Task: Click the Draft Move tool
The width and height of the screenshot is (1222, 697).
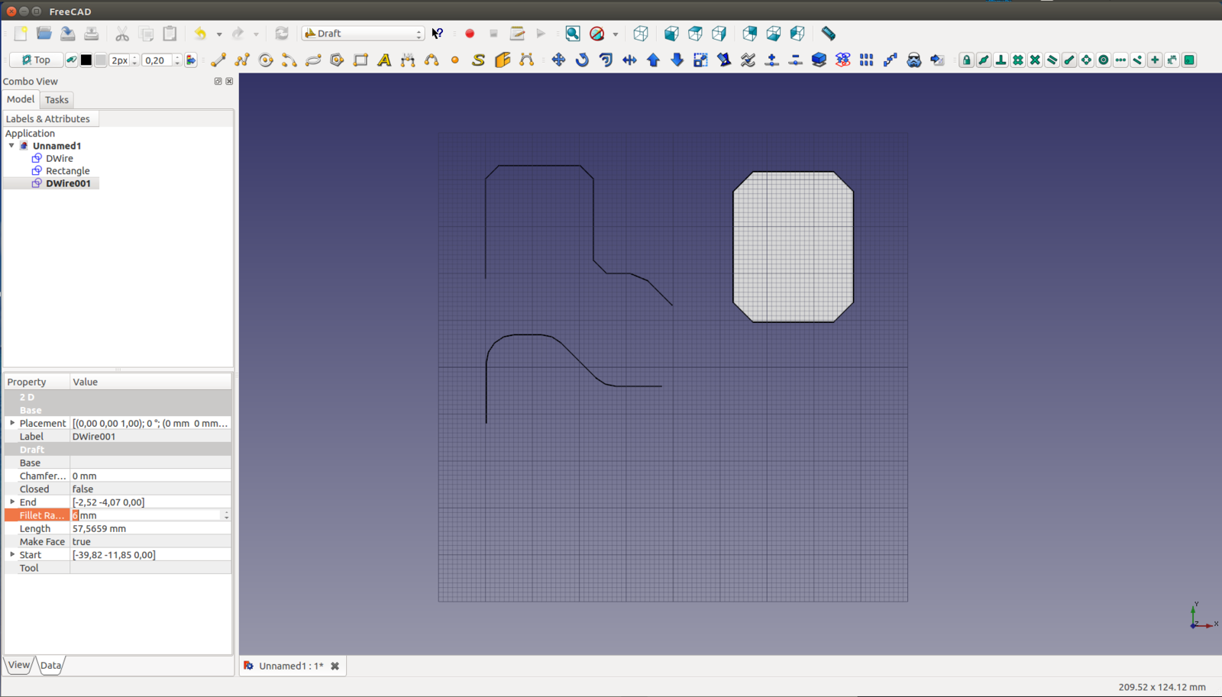Action: coord(558,60)
